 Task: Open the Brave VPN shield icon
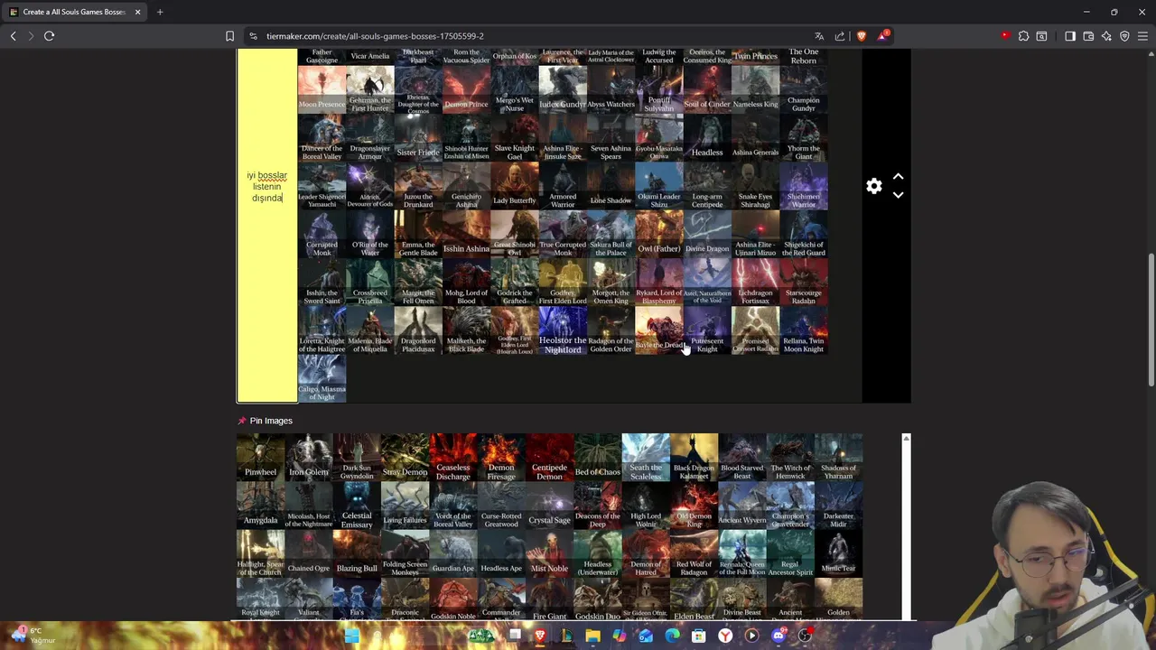coord(1124,36)
